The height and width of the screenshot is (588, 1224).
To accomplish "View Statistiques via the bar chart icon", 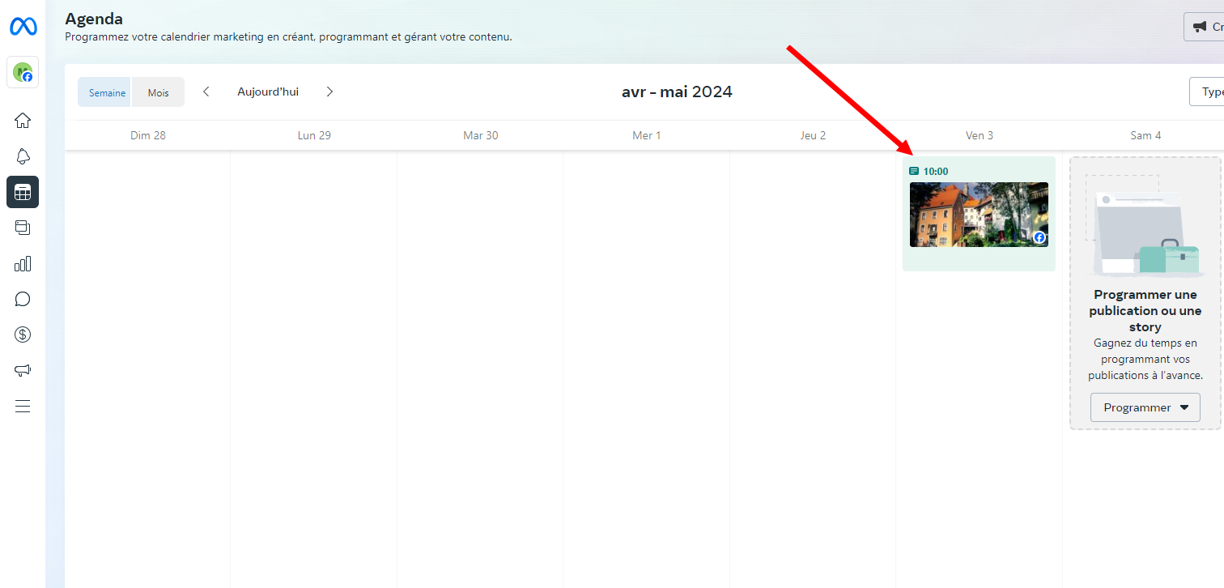I will 22,263.
